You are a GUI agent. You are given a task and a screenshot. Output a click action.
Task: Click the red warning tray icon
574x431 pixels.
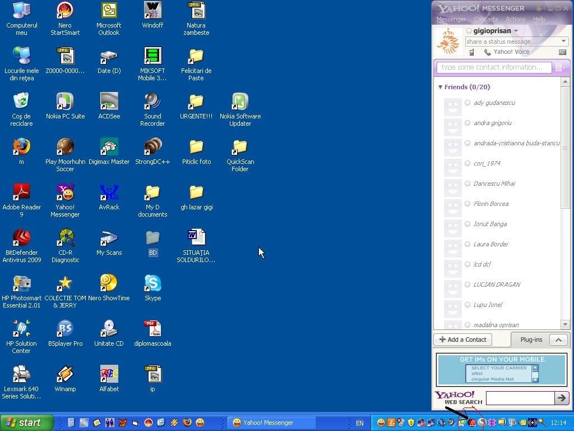pyautogui.click(x=472, y=423)
